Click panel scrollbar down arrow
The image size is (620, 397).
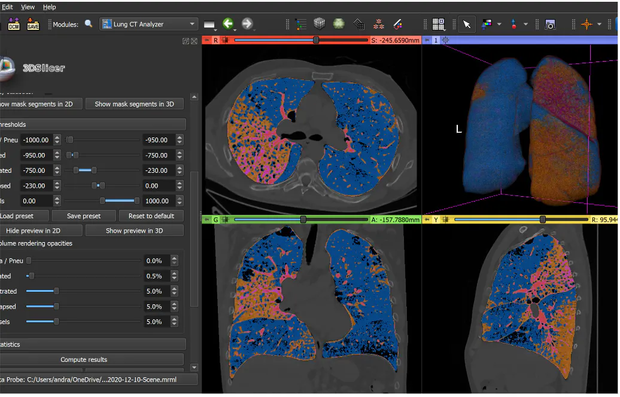(194, 368)
